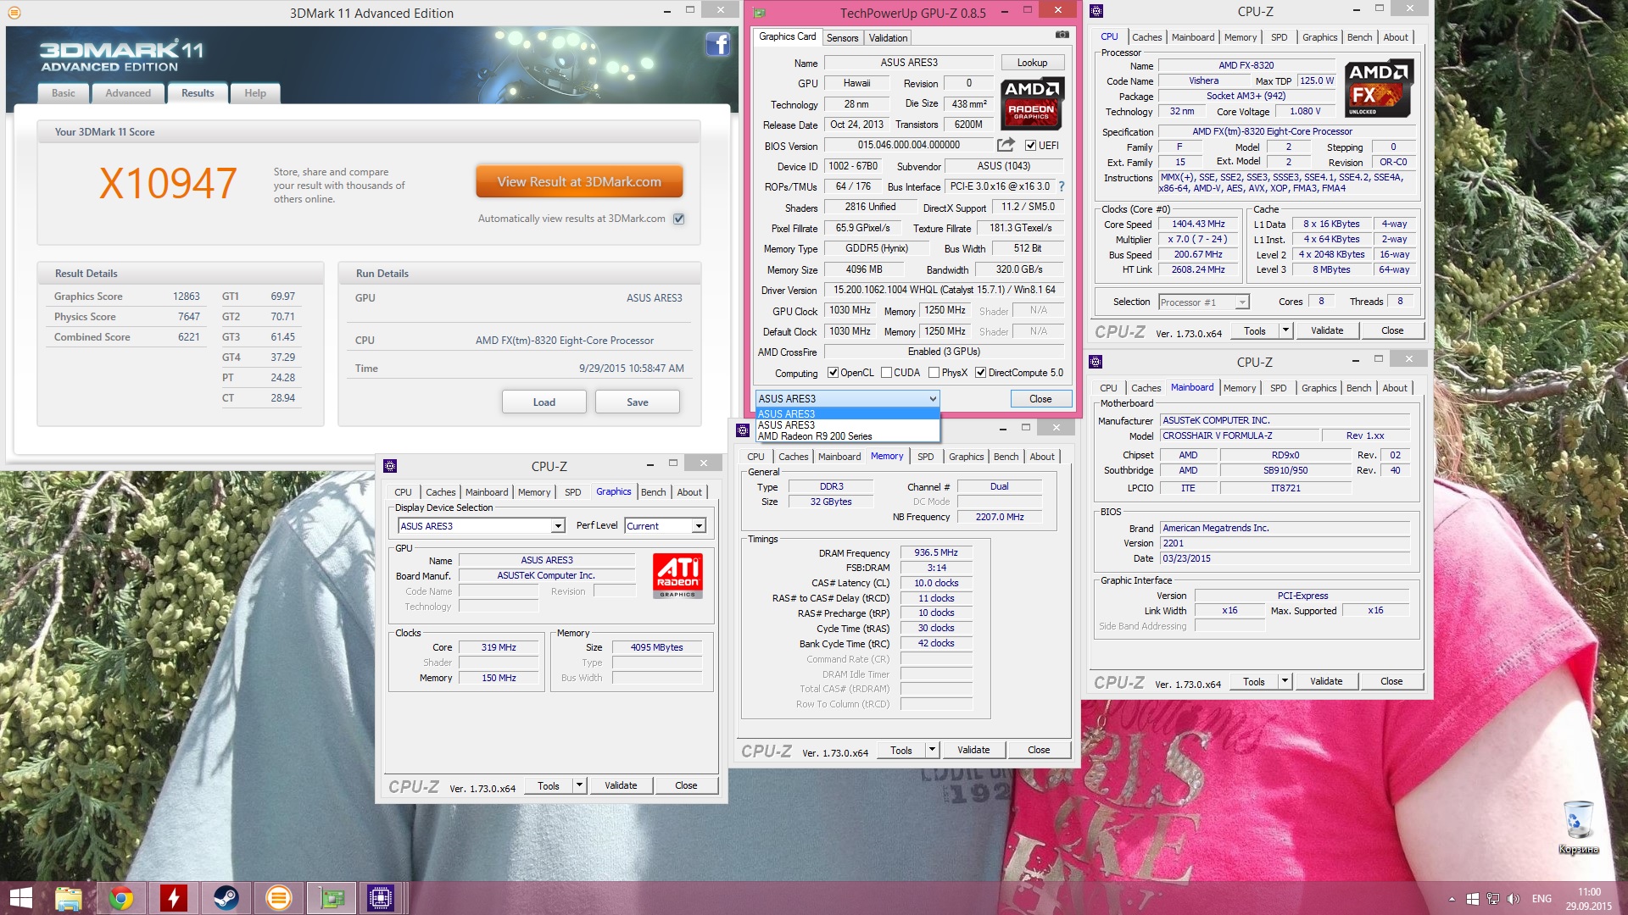
Task: Click the CPU-Z Memory window title bar icon
Action: tap(743, 430)
